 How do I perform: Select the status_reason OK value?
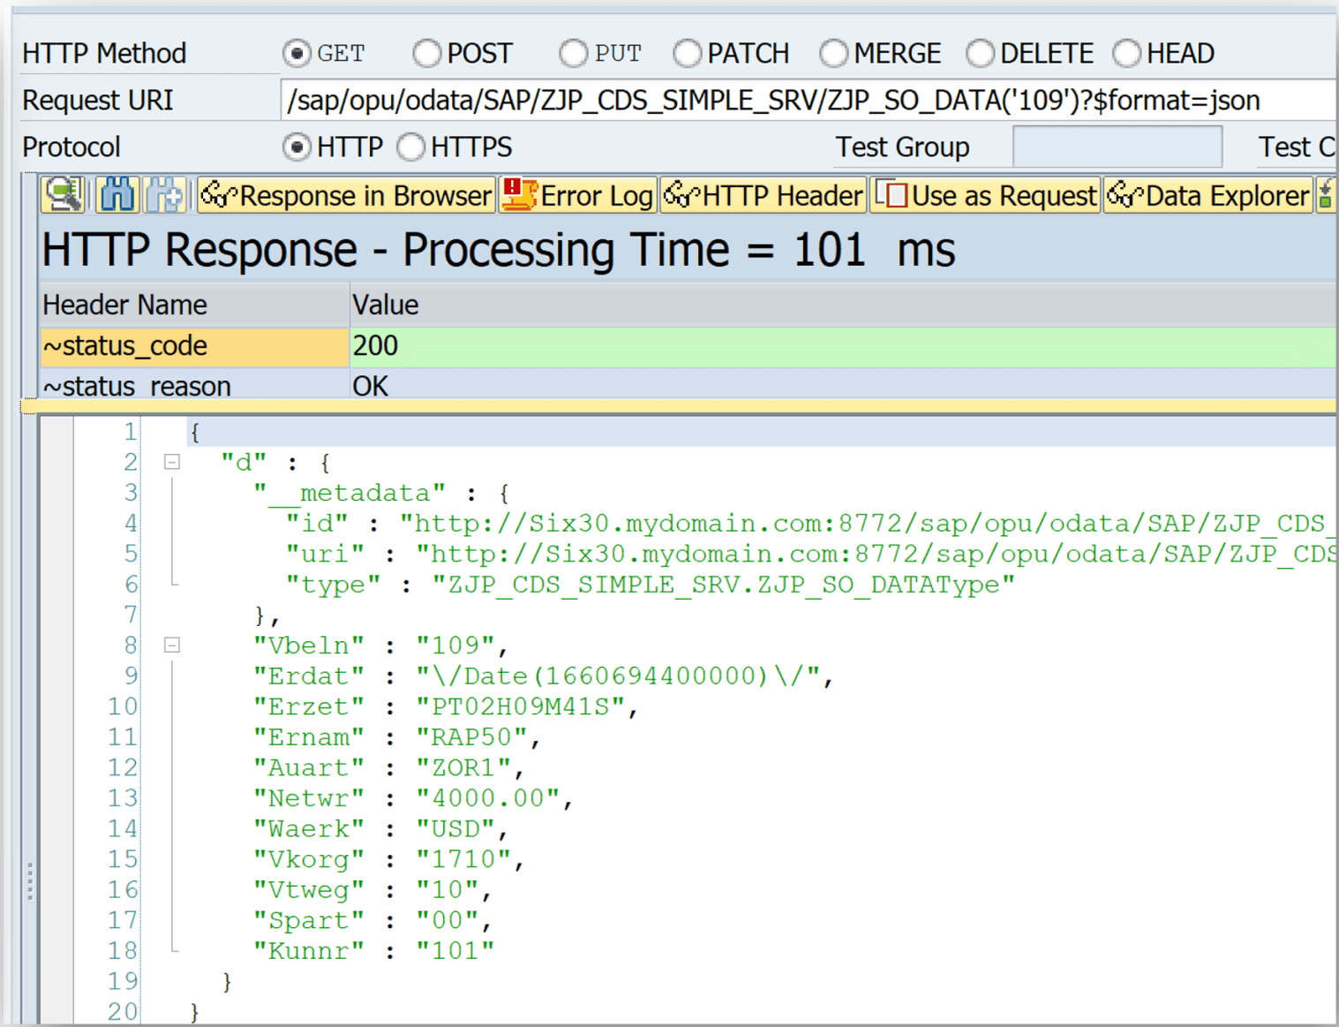pos(370,385)
